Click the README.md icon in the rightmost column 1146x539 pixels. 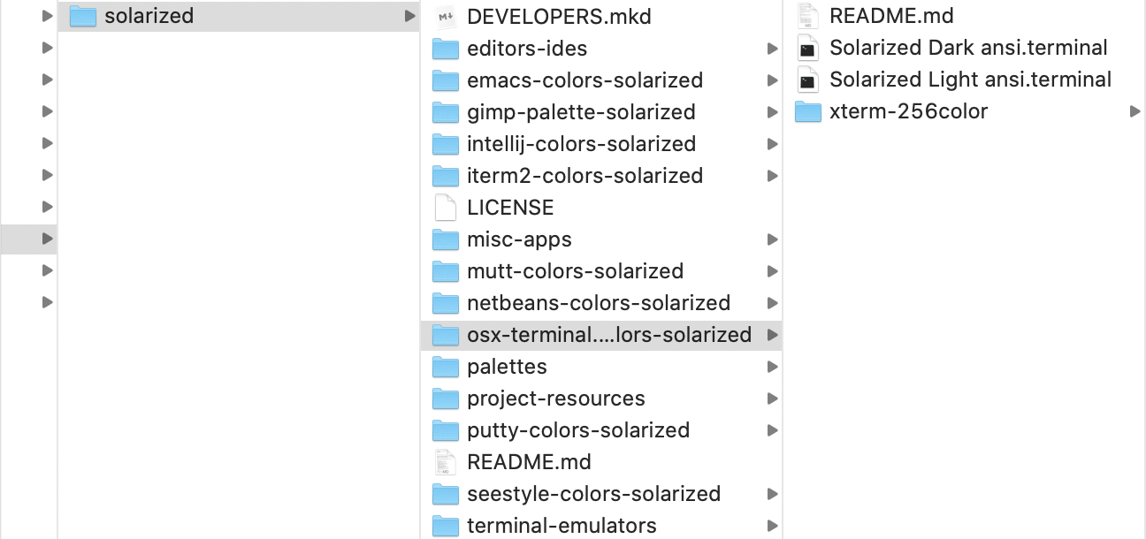(x=806, y=16)
